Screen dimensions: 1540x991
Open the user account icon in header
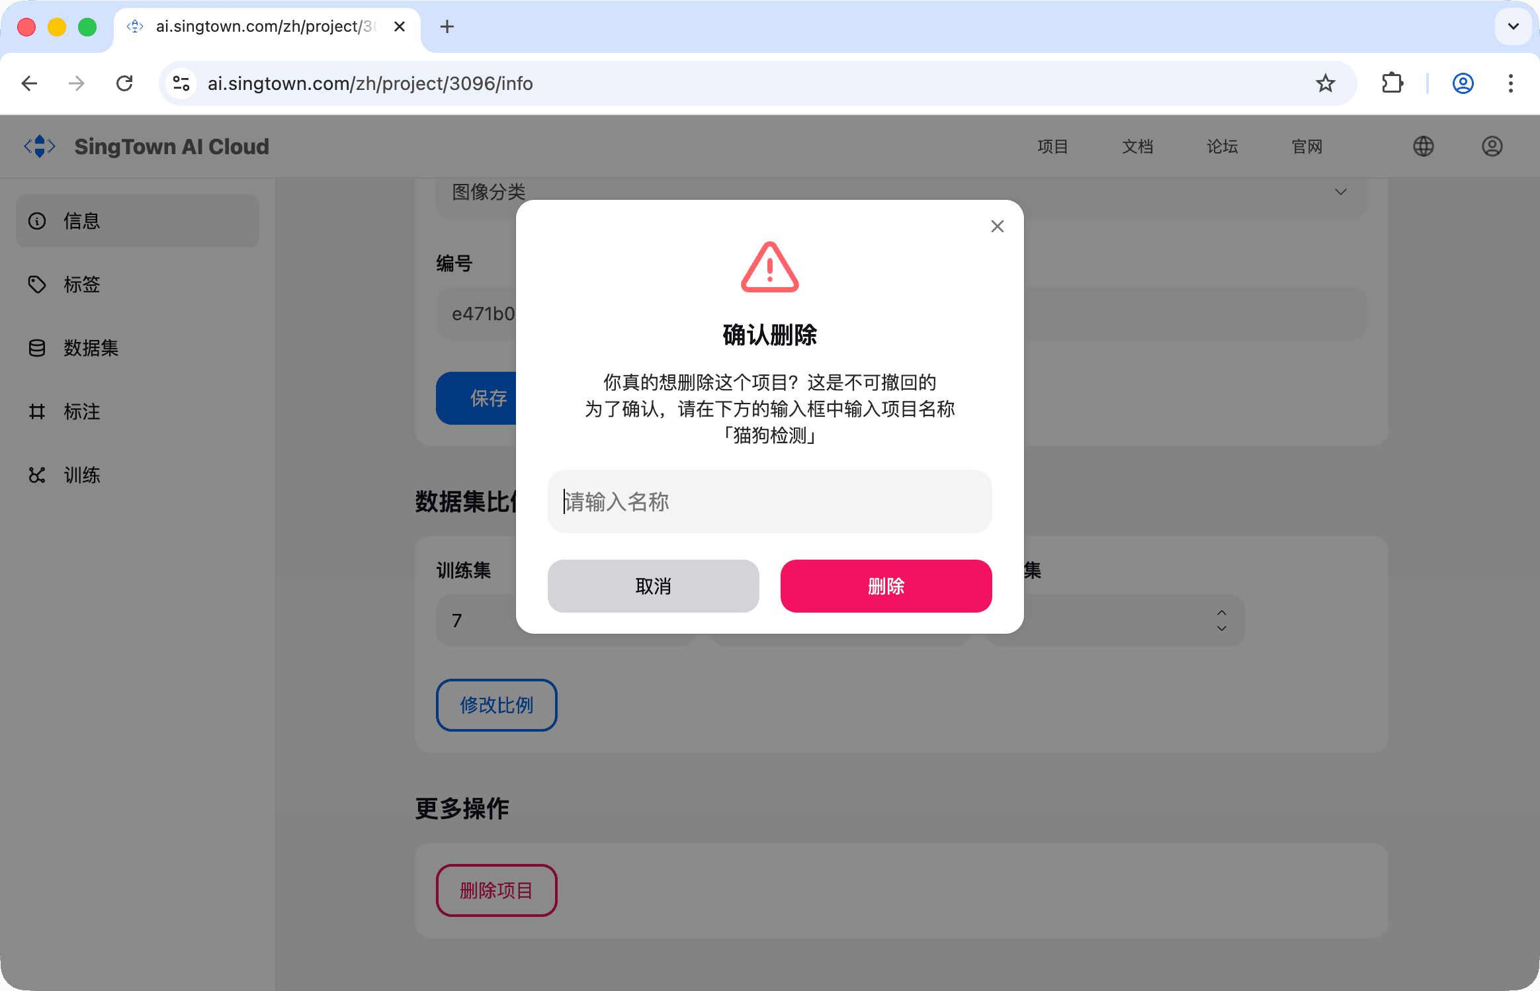point(1492,146)
